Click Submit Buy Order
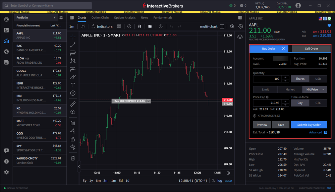This screenshot has width=335, height=192. coord(309,125)
